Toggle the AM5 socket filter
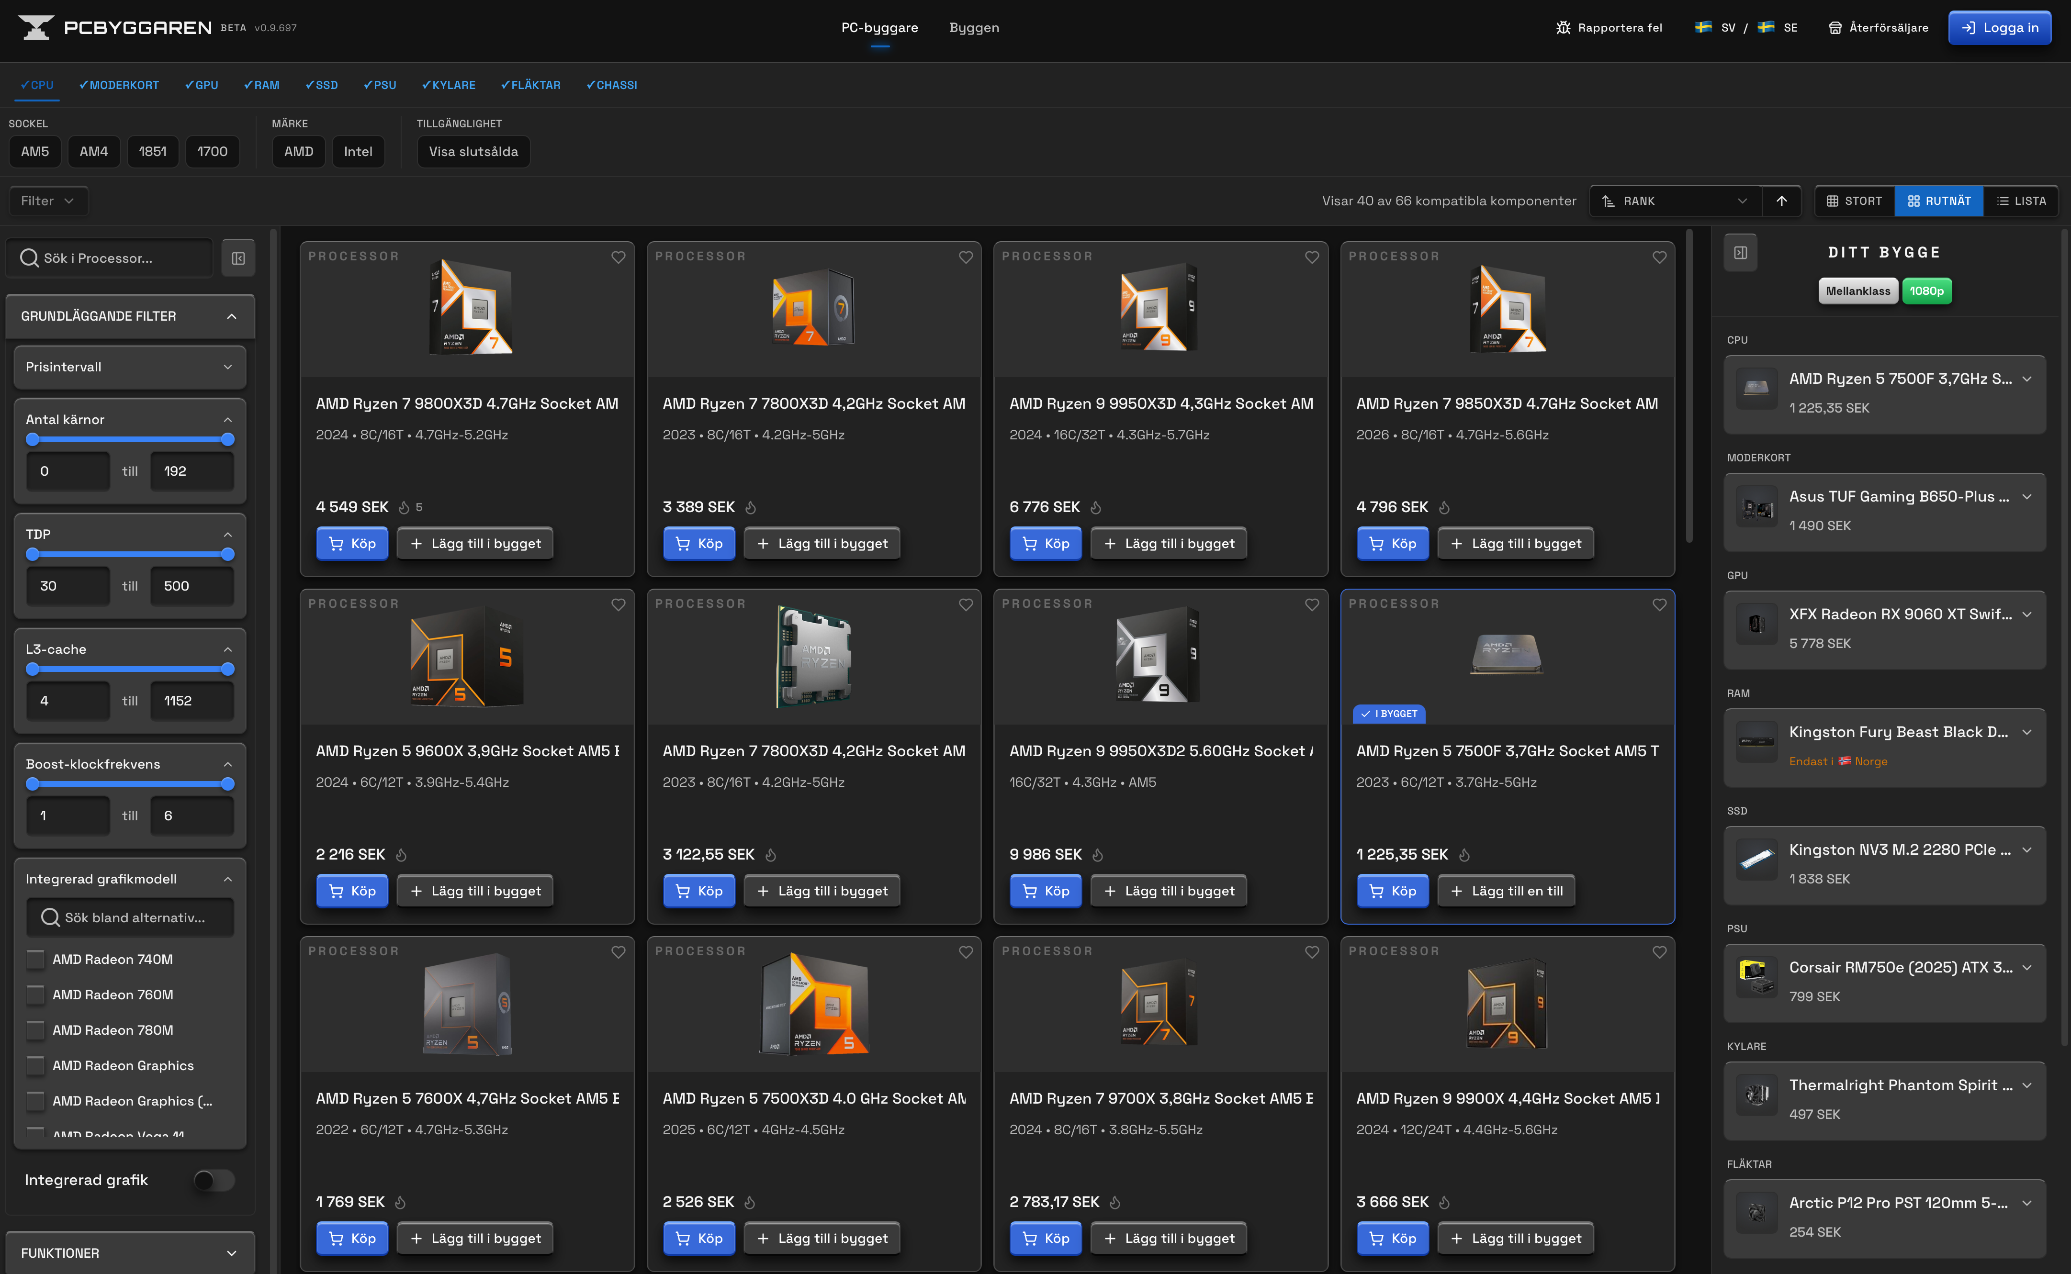 34,152
